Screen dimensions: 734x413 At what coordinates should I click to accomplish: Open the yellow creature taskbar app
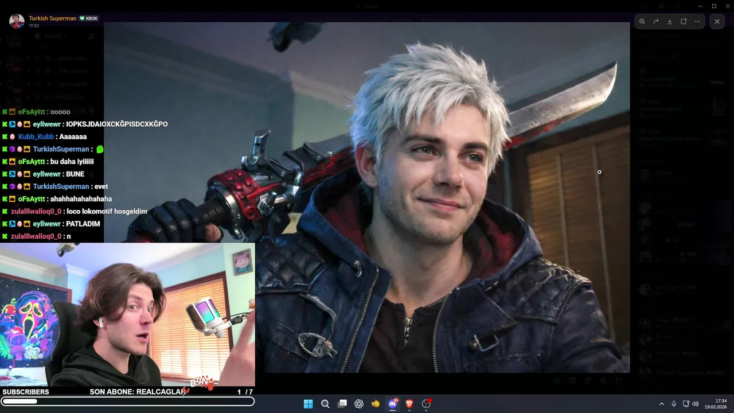[x=376, y=404]
